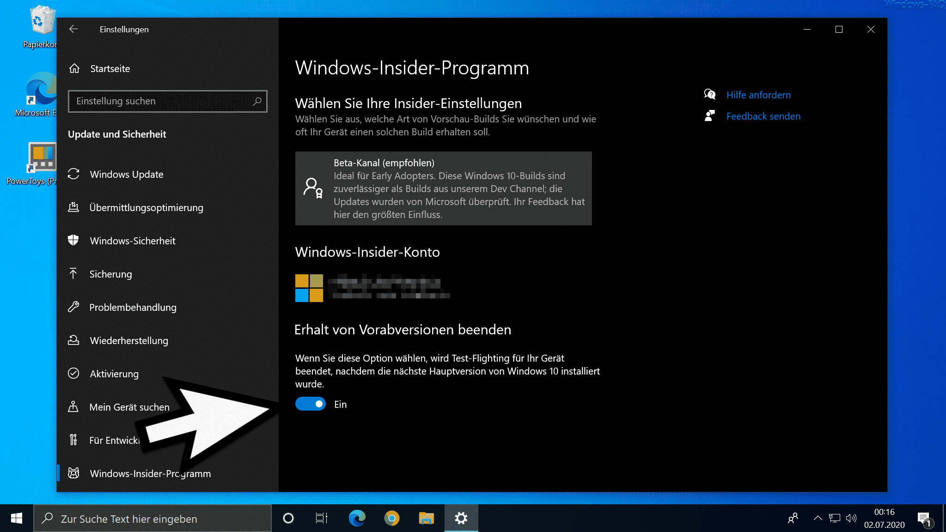Show hidden tray icons chevron
The image size is (946, 532).
click(x=818, y=518)
